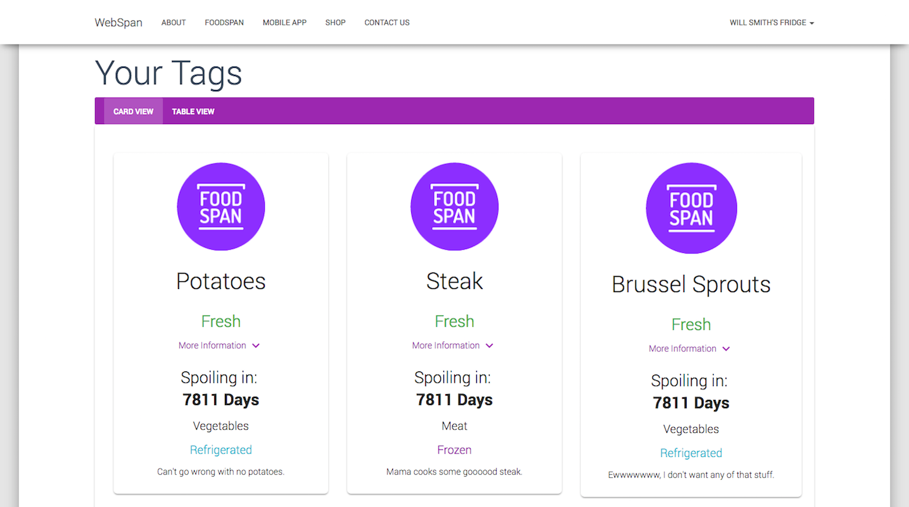The width and height of the screenshot is (909, 507).
Task: Expand More Information for Brussel Sprouts
Action: click(689, 349)
